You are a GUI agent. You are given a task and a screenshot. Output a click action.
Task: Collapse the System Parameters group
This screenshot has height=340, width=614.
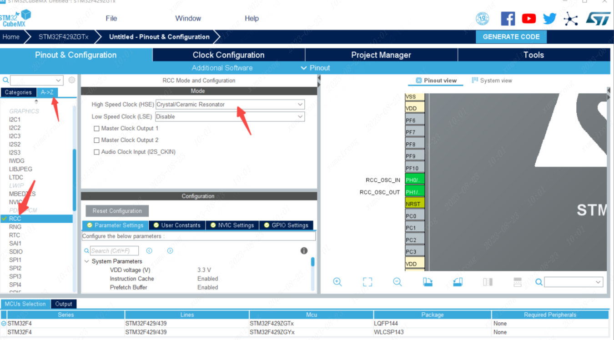(x=87, y=261)
